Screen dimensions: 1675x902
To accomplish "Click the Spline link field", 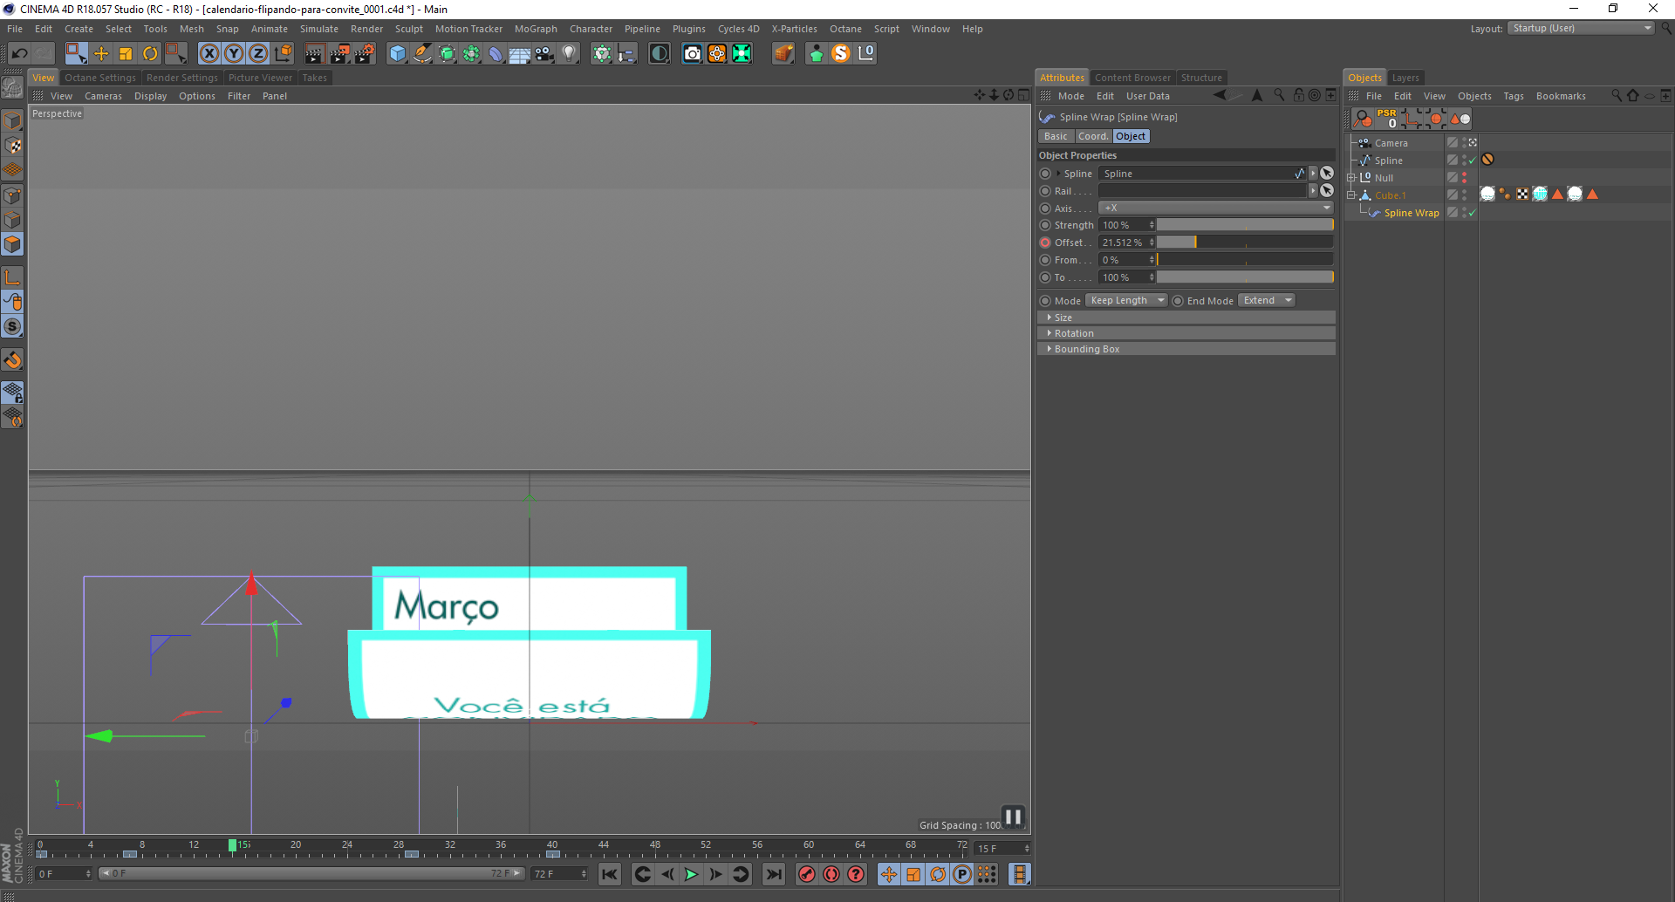I will pyautogui.click(x=1203, y=174).
